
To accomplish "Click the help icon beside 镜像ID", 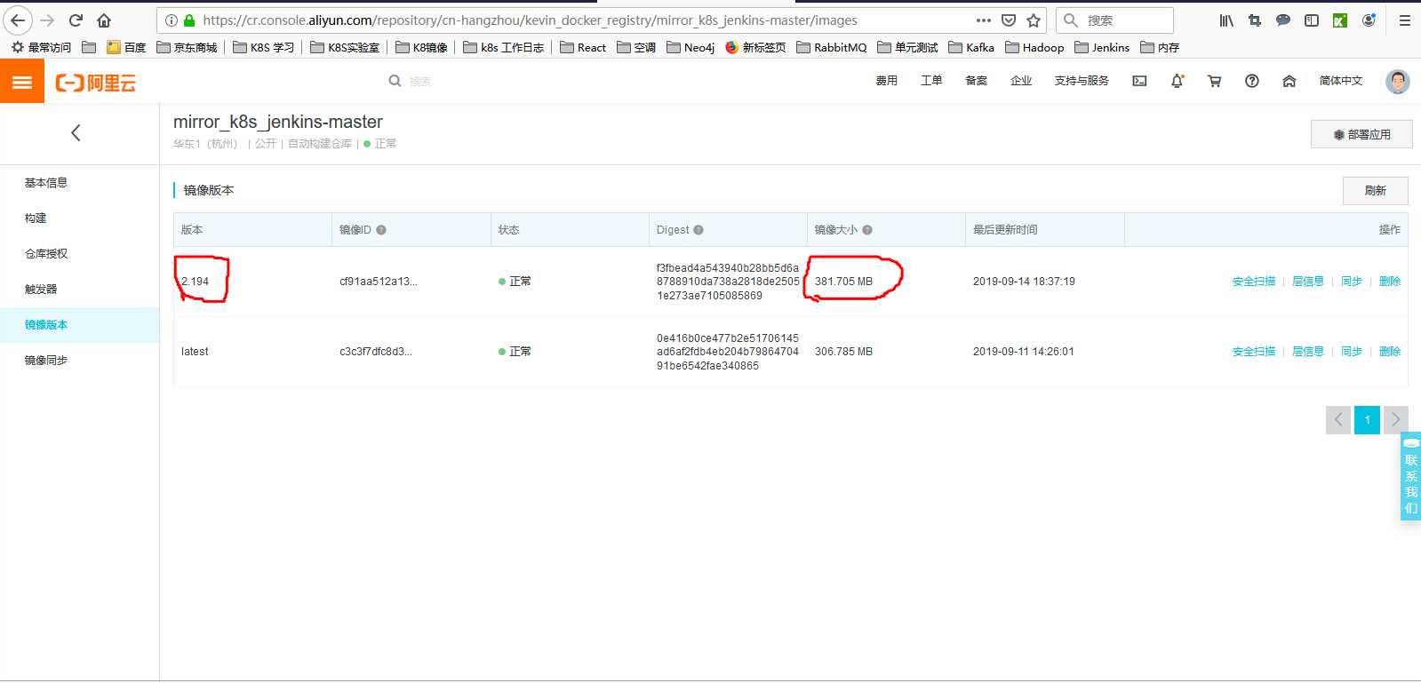I will 381,230.
